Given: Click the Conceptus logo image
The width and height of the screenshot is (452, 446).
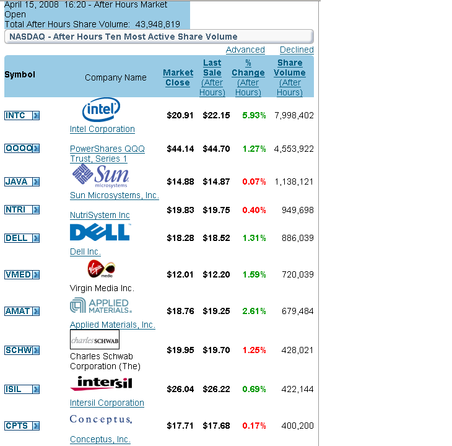Looking at the screenshot, I should 101,419.
